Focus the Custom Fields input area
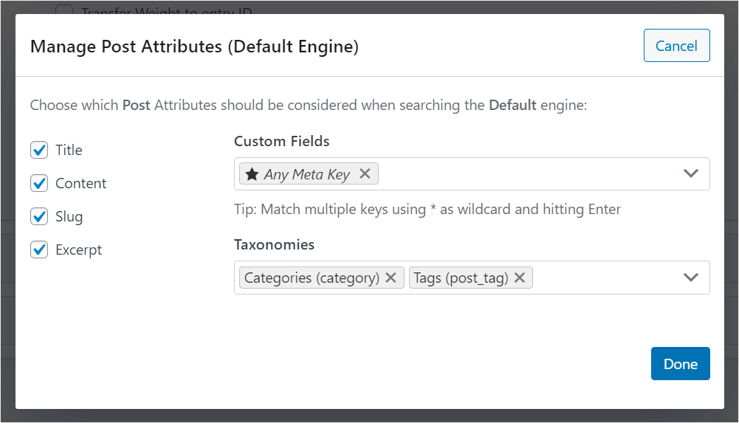The height and width of the screenshot is (423, 739). [x=472, y=173]
